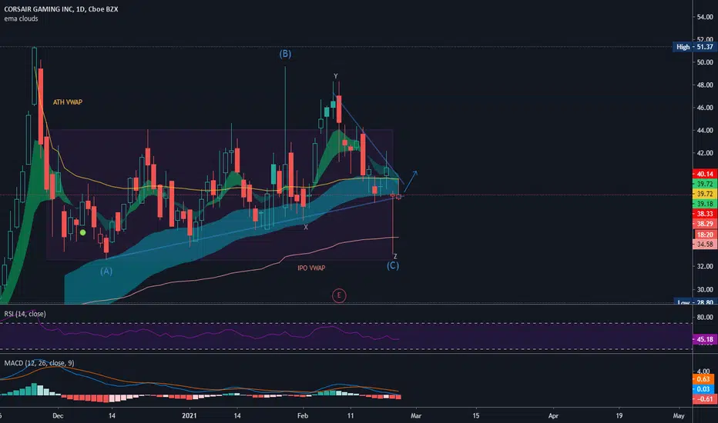This screenshot has height=423, width=718.
Task: Click the 39.18 green price tag
Action: (x=704, y=204)
